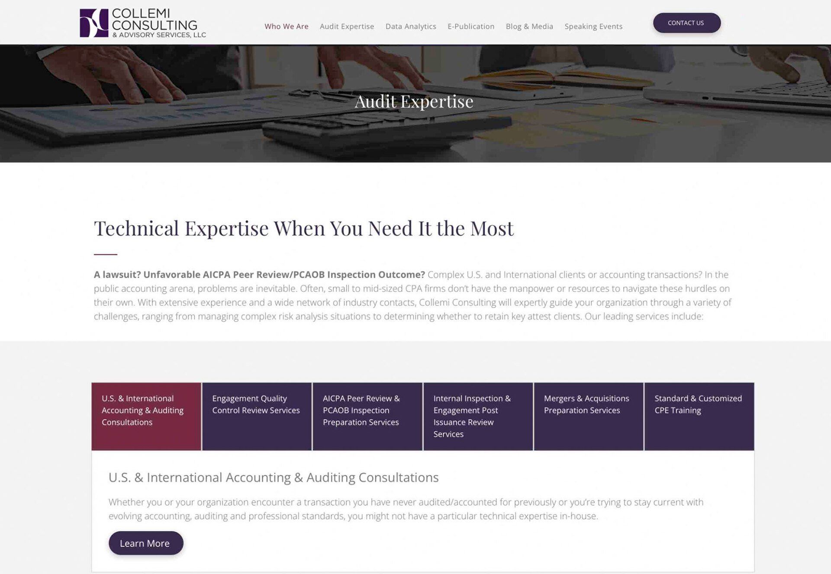Click the dark purple top navigation bar area
This screenshot has height=574, width=831.
[686, 22]
